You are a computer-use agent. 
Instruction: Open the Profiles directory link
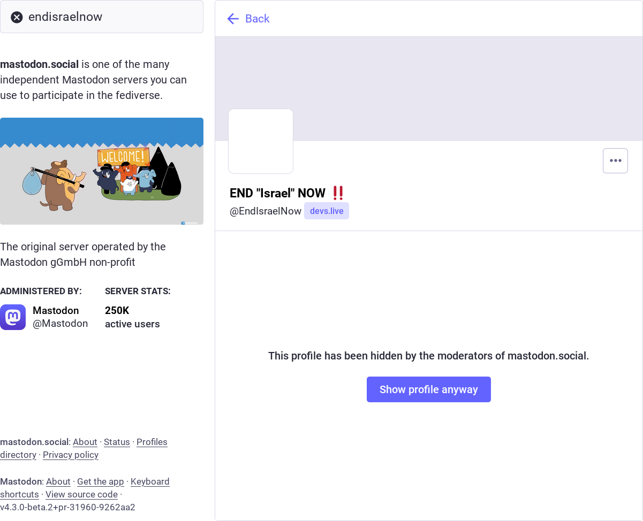(x=152, y=442)
